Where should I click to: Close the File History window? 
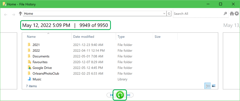coord(233,4)
